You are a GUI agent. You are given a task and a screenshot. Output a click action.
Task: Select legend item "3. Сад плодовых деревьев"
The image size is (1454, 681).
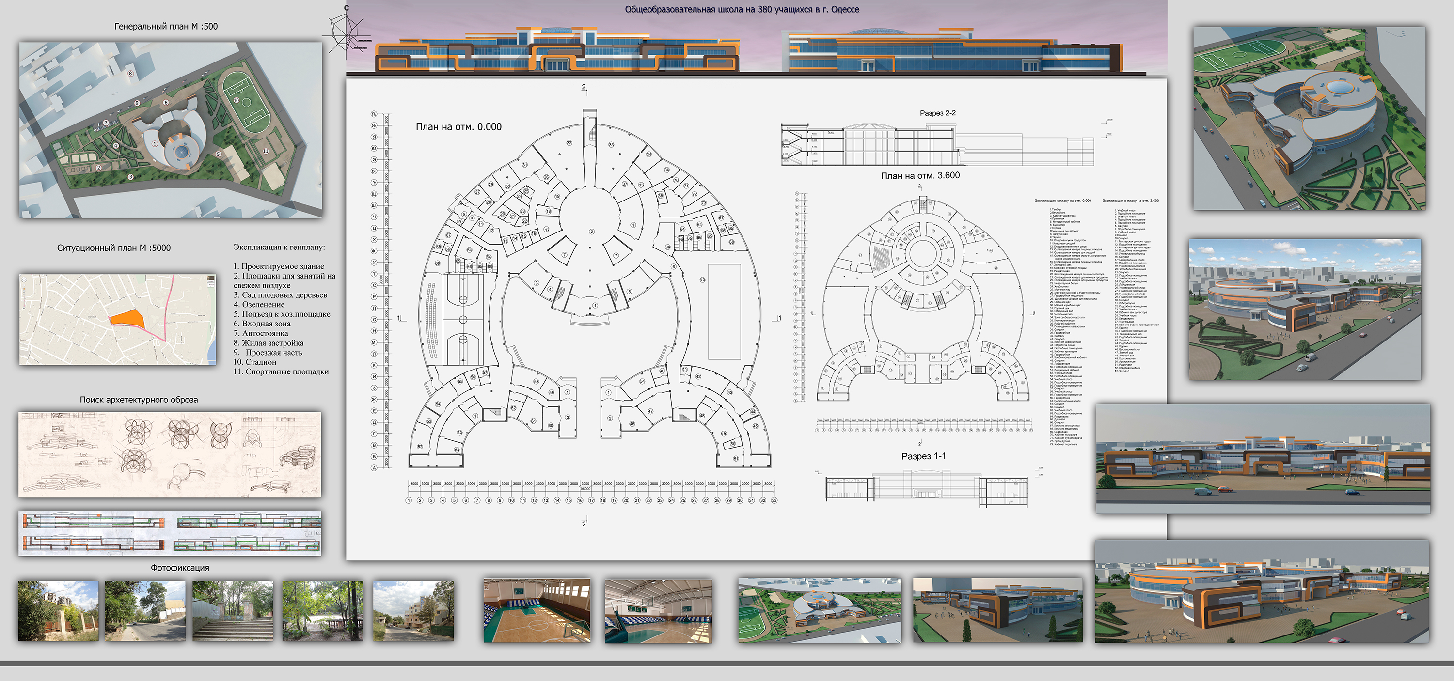click(x=281, y=295)
